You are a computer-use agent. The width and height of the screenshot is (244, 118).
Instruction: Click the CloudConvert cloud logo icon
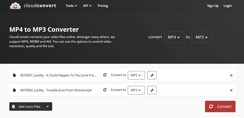click(x=15, y=6)
